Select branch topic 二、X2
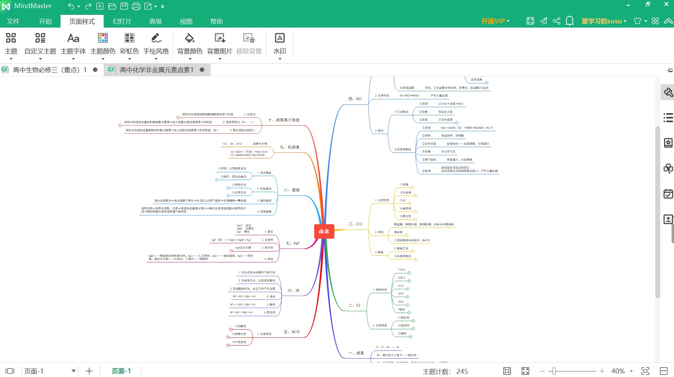 pos(355,305)
